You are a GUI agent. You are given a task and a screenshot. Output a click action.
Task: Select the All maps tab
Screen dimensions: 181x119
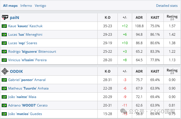(x=10, y=6)
